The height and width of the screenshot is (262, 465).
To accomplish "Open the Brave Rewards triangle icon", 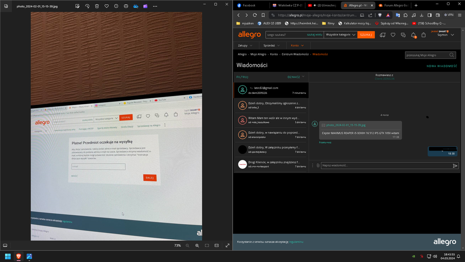I will 388,15.
